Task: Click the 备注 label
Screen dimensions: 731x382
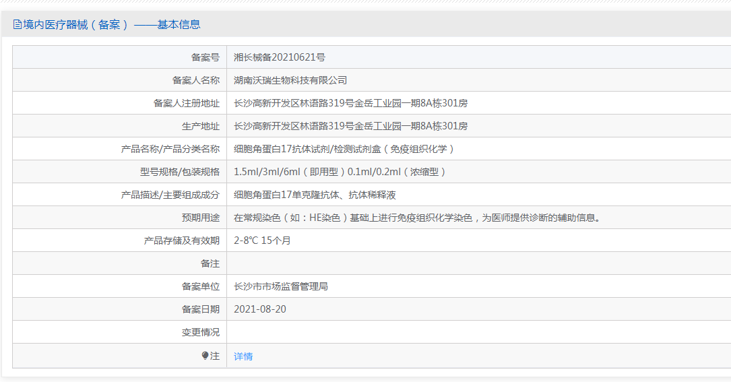Action: (210, 263)
